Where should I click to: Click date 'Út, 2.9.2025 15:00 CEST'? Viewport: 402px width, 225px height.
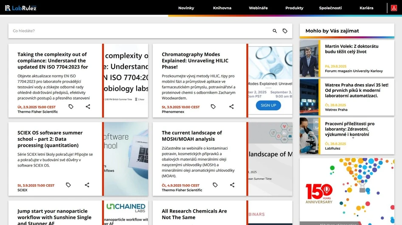[37, 107]
